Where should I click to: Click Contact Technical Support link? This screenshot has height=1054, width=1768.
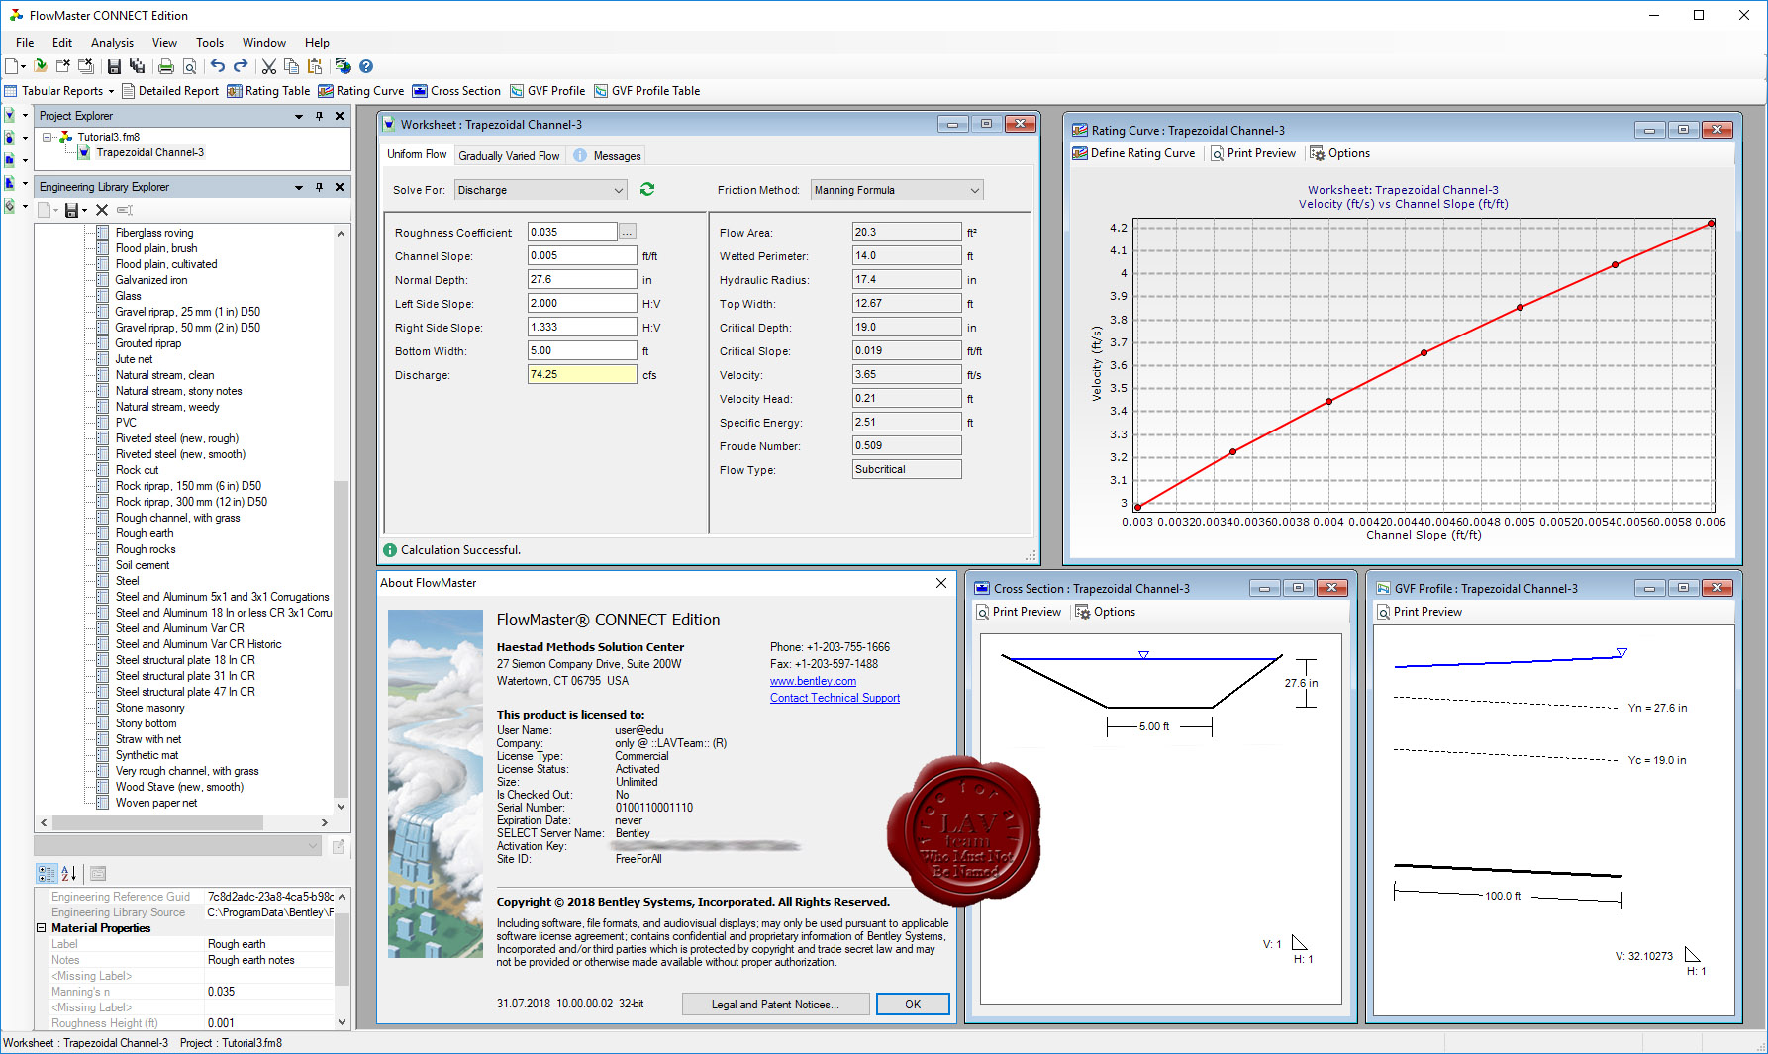(835, 698)
